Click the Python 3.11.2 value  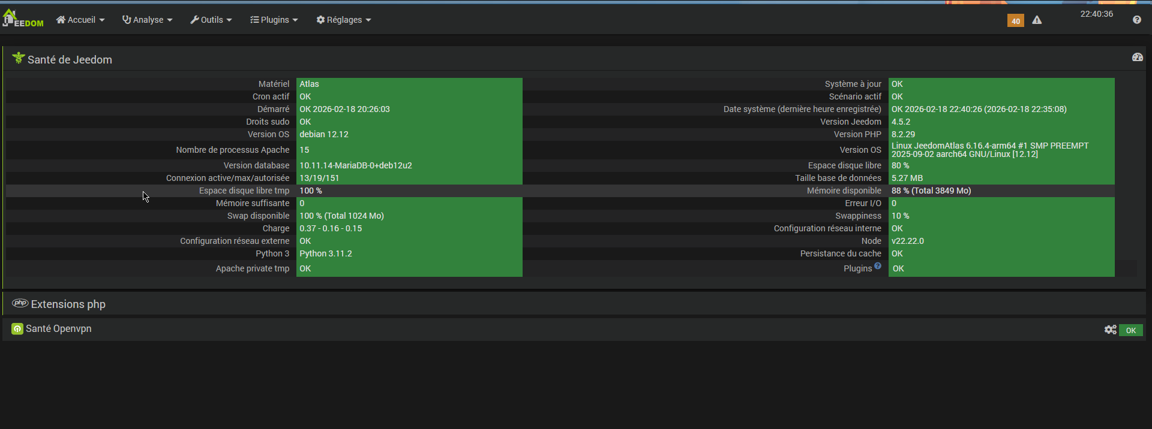coord(326,253)
